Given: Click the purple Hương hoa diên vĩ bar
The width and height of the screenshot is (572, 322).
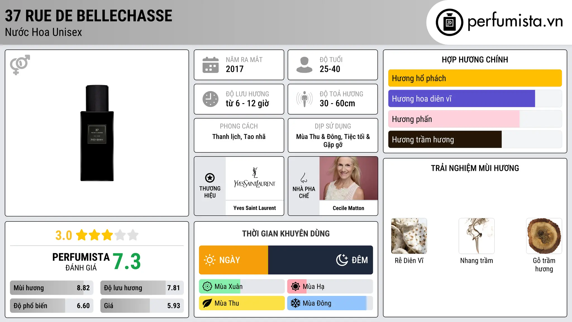Looking at the screenshot, I should click(x=461, y=99).
